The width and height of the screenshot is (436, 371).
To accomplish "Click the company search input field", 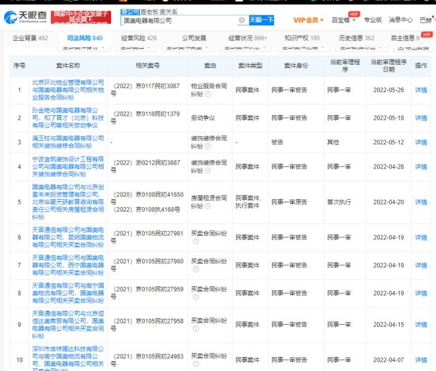I will pos(178,21).
